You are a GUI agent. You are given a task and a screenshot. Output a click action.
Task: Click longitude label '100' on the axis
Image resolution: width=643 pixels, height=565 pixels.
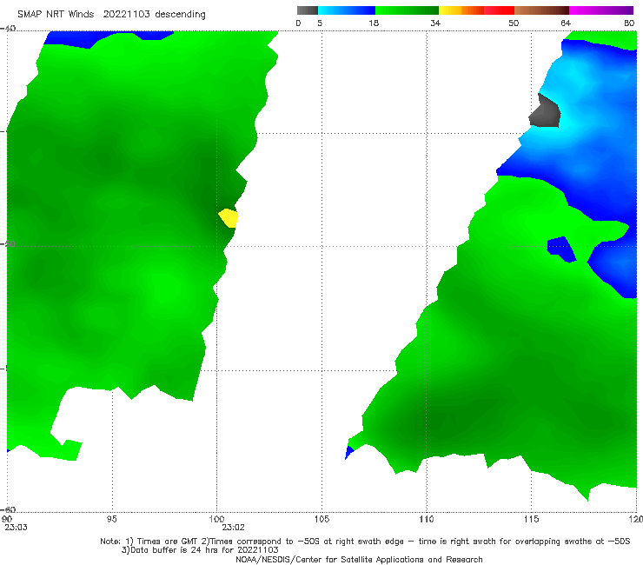[216, 519]
